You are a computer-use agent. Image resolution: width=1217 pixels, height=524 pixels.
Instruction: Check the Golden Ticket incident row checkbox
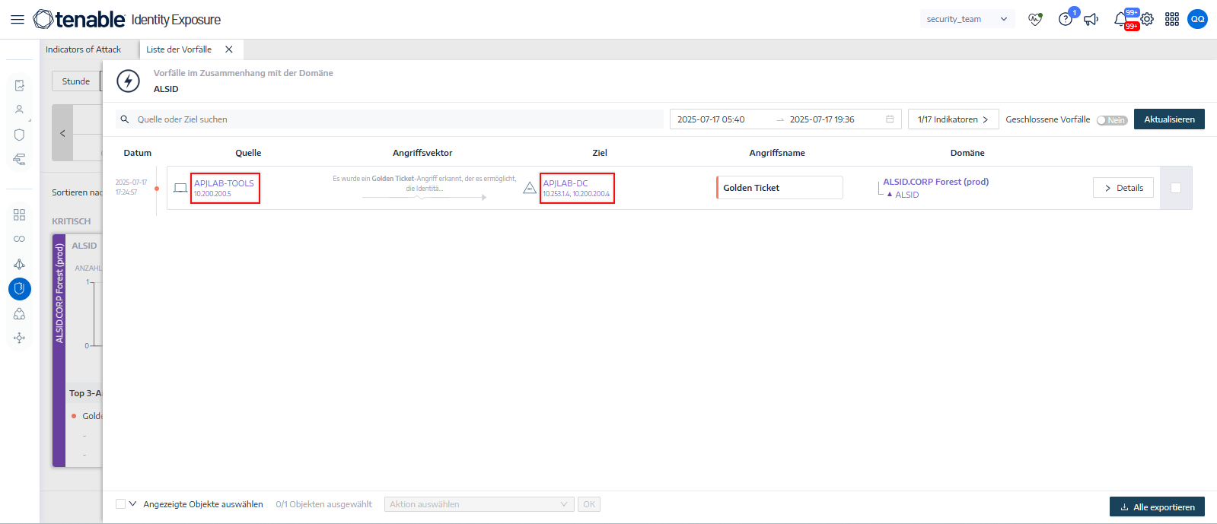coord(1176,188)
